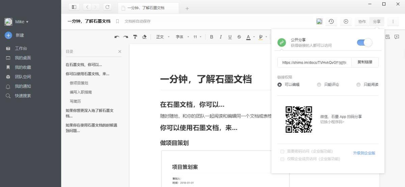Turn off the 公开分享 public share switch
Screen dimensions: 405x187
point(364,43)
